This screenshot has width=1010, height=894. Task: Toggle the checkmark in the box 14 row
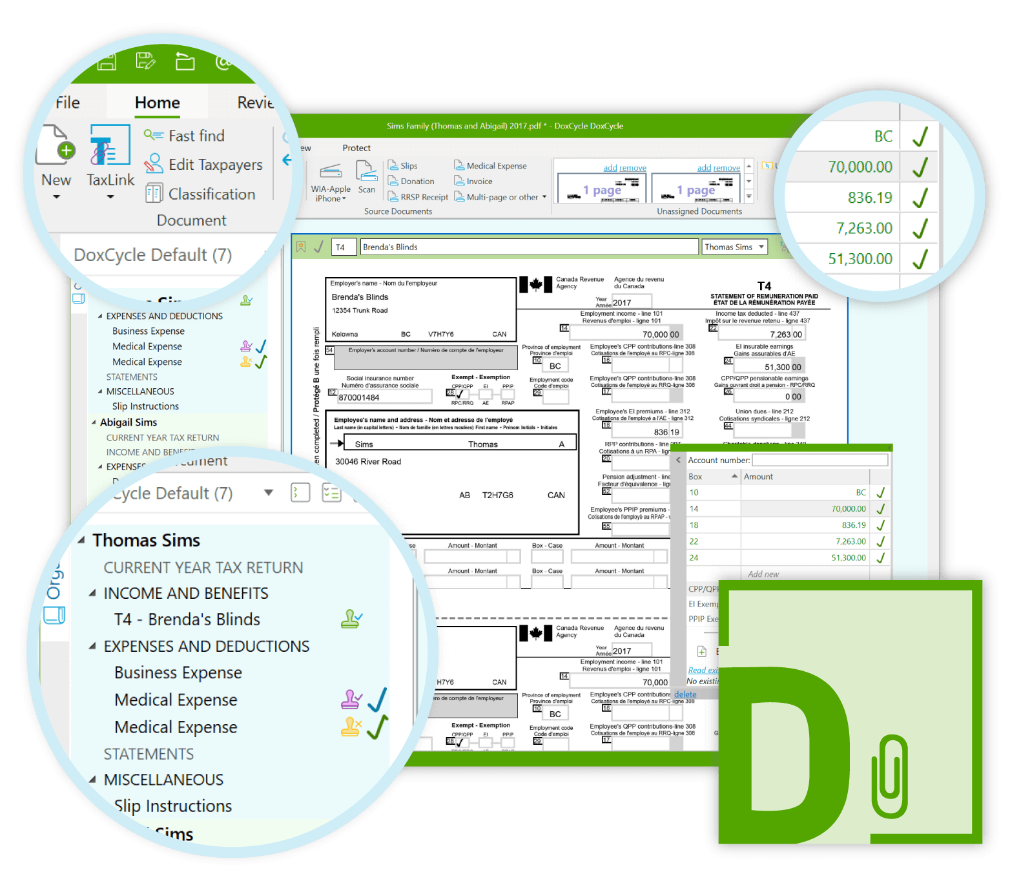[880, 509]
